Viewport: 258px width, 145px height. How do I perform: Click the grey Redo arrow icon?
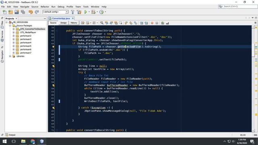click(x=37, y=12)
